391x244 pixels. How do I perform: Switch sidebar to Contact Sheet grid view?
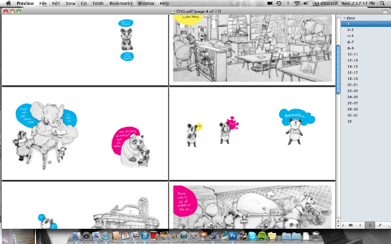pyautogui.click(x=351, y=225)
